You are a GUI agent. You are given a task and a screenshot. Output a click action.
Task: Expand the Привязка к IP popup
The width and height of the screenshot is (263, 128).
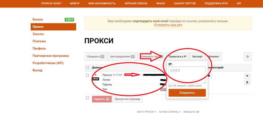point(177,57)
